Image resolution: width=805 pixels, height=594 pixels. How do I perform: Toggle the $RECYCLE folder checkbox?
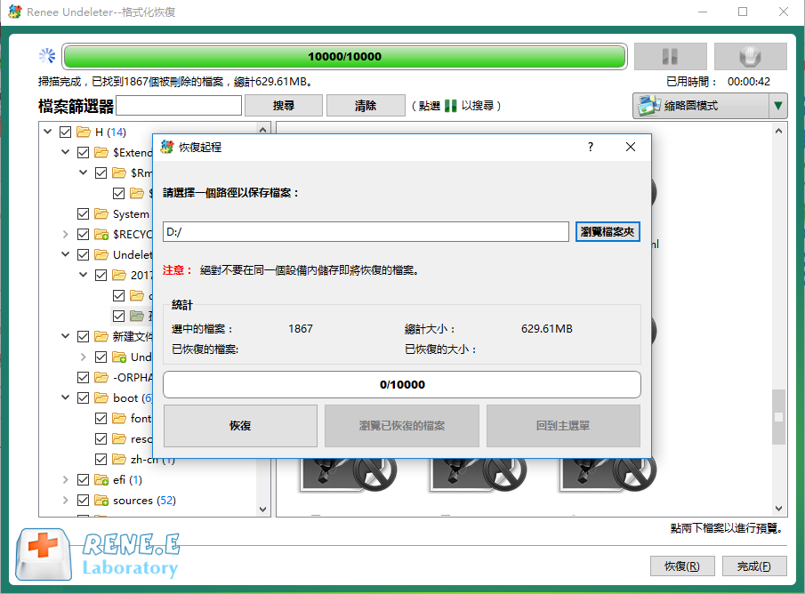tap(84, 234)
